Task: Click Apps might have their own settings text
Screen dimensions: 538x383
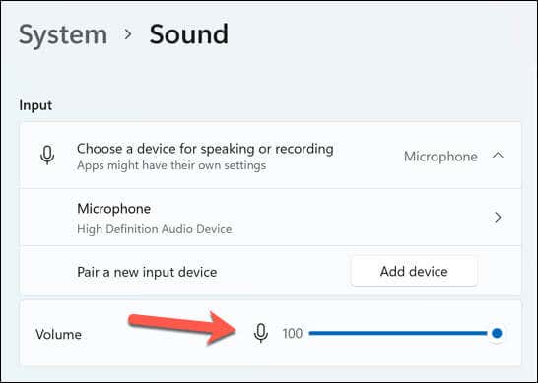Action: (171, 165)
